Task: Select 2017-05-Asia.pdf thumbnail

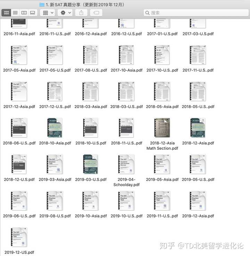Action: (x=19, y=55)
